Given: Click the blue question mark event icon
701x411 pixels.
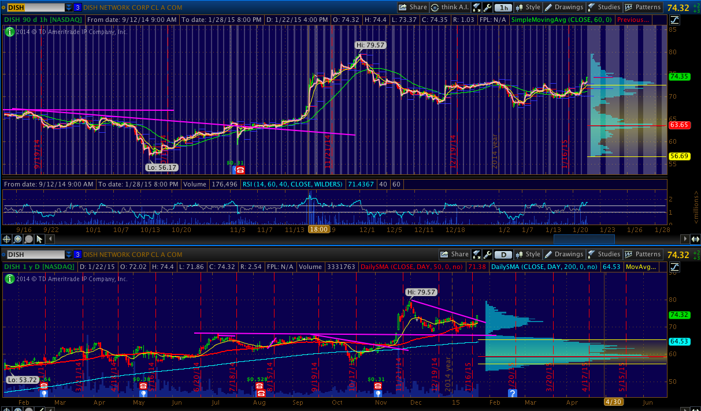Looking at the screenshot, I should [x=512, y=393].
